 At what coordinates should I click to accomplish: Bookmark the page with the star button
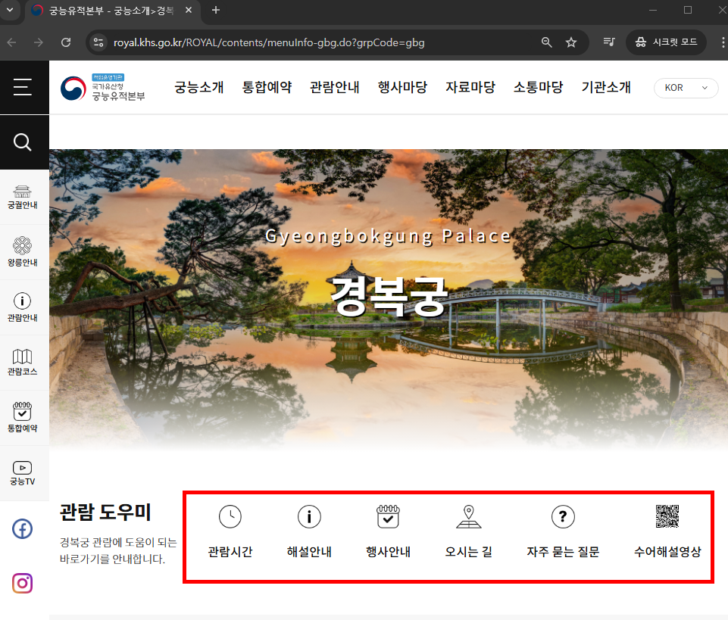pos(572,42)
